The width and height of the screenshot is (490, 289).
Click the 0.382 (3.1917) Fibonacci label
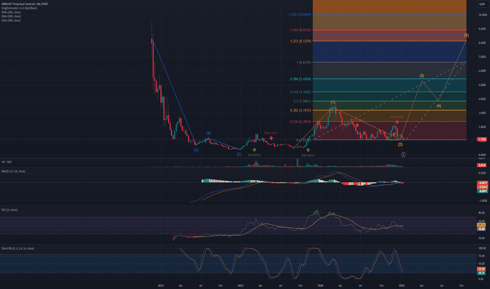pos(300,110)
